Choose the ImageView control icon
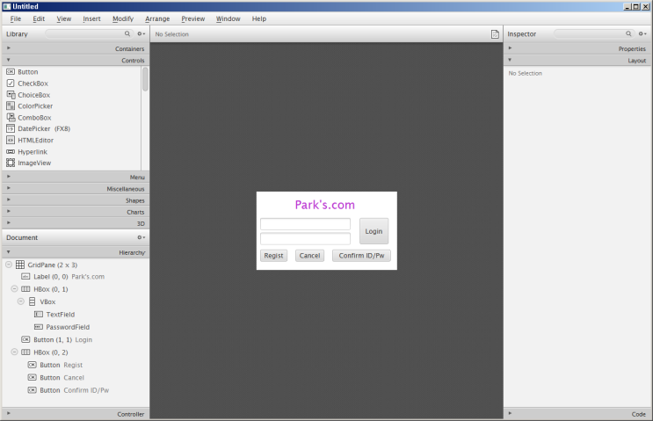This screenshot has width=653, height=421. pyautogui.click(x=11, y=163)
